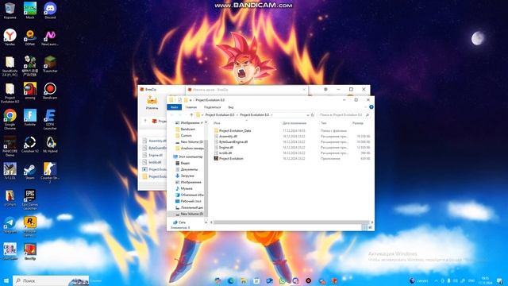Launch the Google Chrome desktop icon
508x286 pixels.
(x=10, y=119)
